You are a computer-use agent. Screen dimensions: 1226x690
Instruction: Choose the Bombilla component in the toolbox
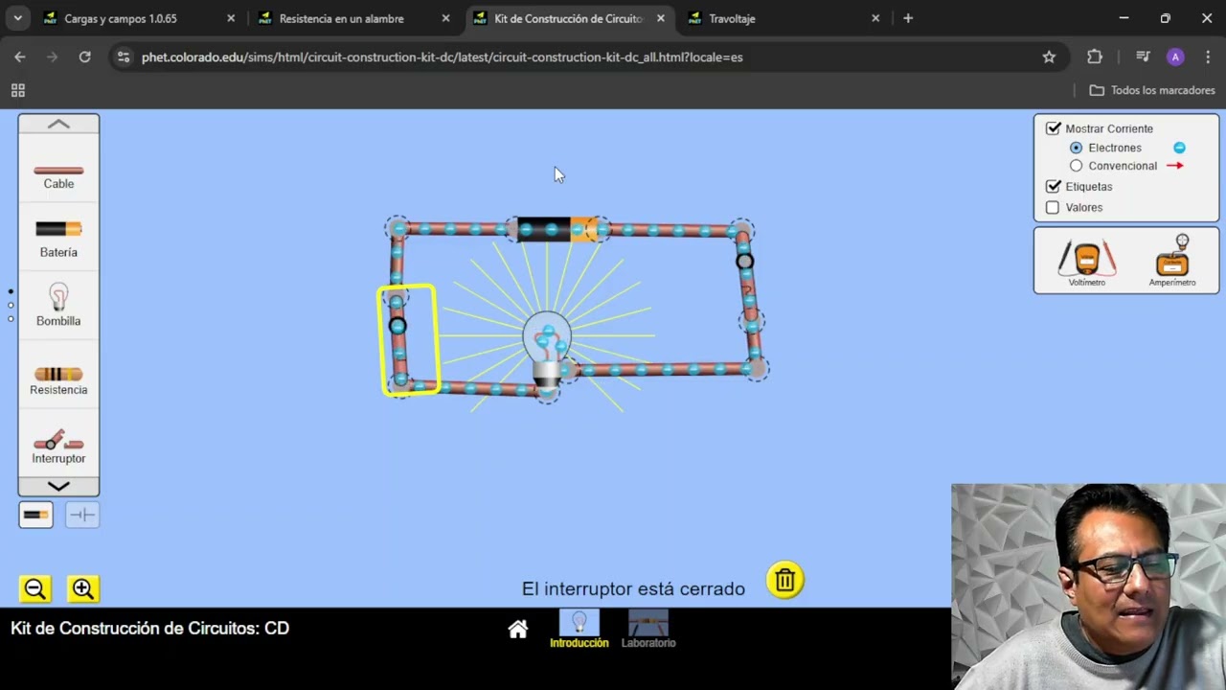coord(58,305)
